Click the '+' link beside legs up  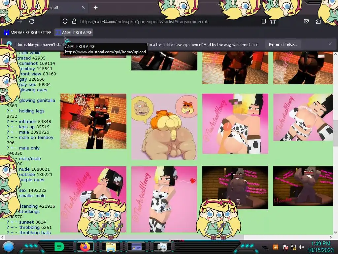(x=12, y=127)
